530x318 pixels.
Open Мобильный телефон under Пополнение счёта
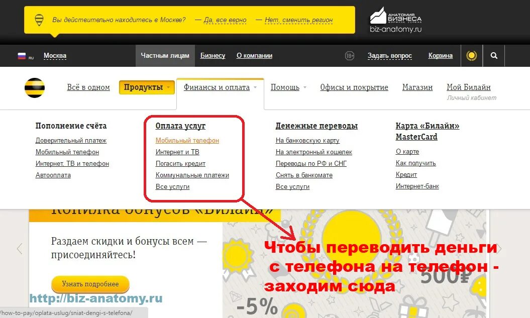[x=67, y=152]
